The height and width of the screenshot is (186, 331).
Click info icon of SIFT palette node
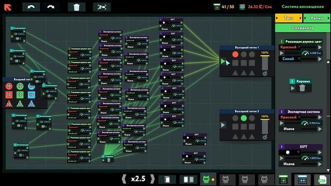pos(281,146)
